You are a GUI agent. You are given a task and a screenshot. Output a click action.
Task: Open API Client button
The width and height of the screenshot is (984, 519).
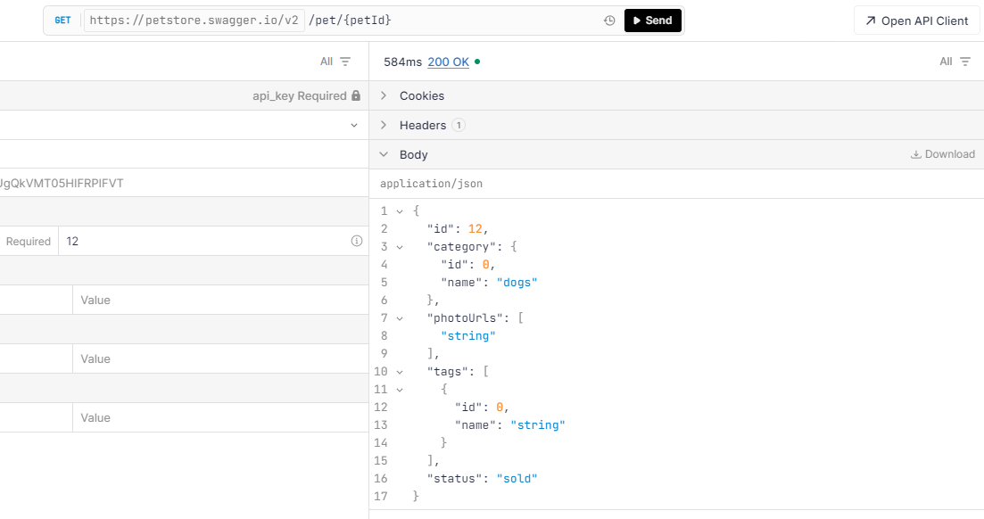point(915,21)
